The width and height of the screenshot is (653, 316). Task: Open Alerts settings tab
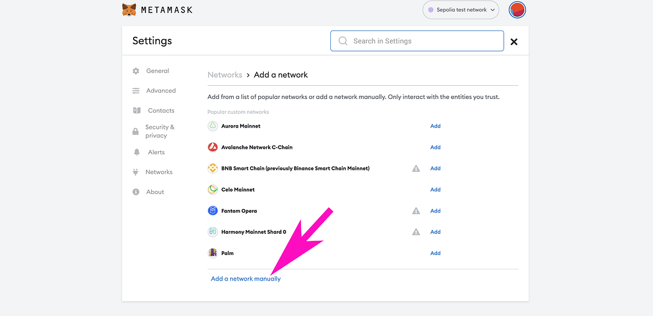(x=156, y=152)
